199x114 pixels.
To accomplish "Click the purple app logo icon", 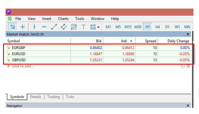I will click(9, 12).
